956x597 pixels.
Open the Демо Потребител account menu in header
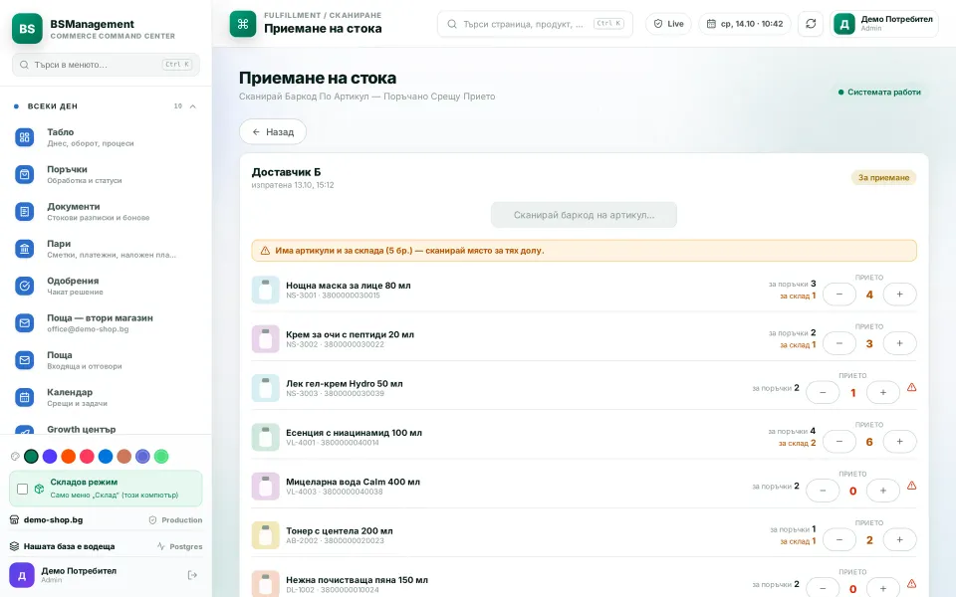pos(884,24)
